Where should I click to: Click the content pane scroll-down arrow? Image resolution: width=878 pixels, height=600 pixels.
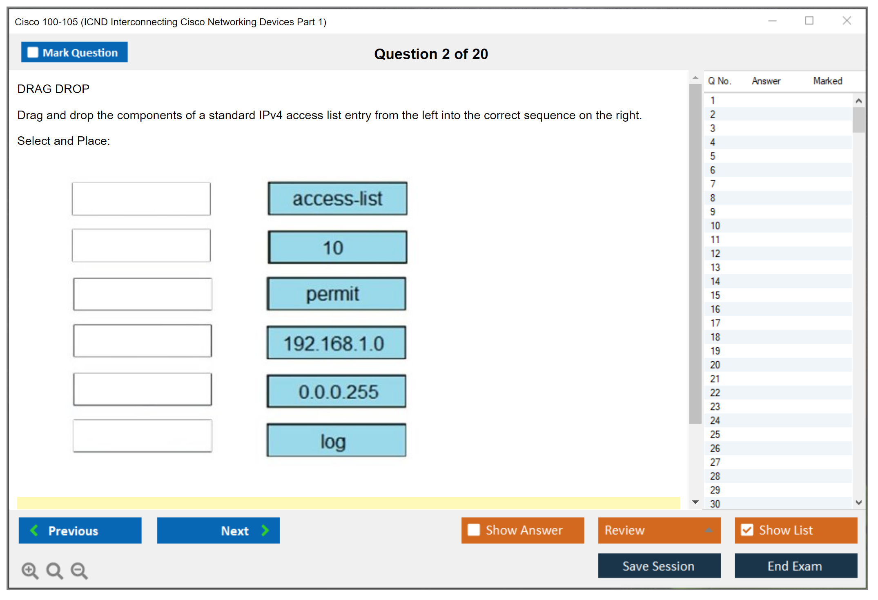(x=695, y=502)
